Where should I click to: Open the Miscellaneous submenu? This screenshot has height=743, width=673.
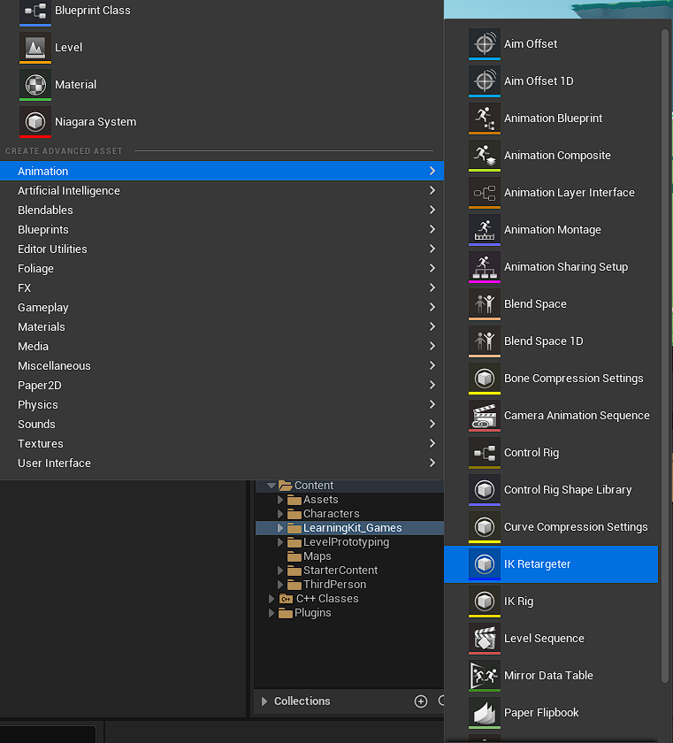(x=222, y=365)
